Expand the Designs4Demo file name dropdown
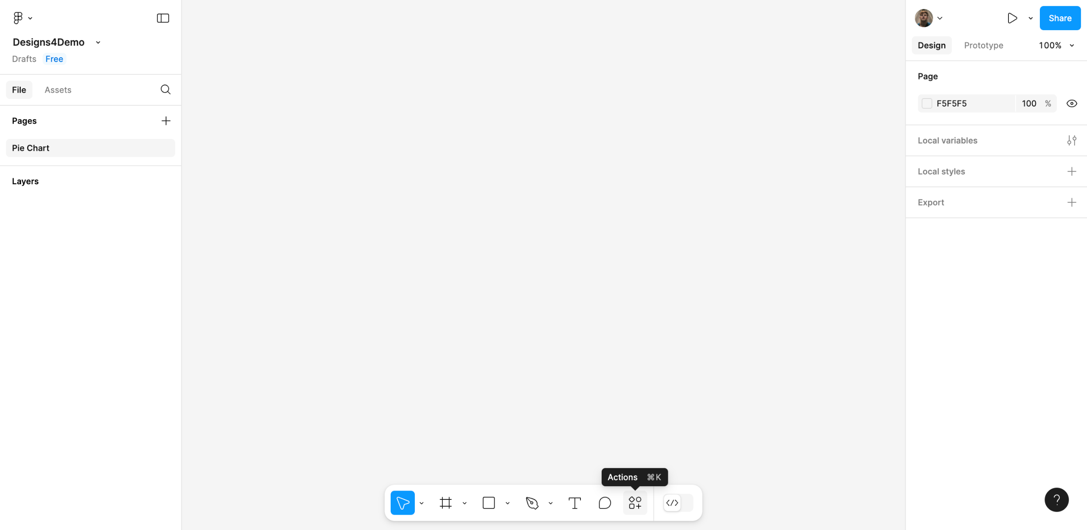Viewport: 1087px width, 530px height. click(98, 42)
